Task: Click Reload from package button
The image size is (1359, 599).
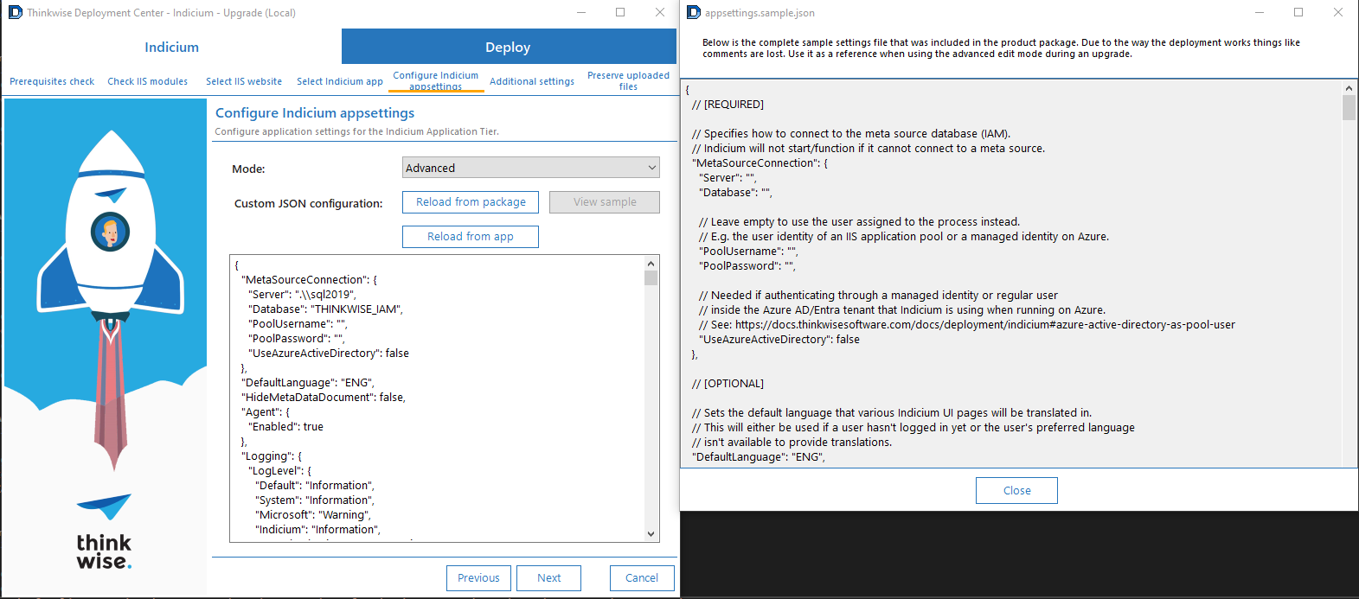Action: tap(471, 202)
